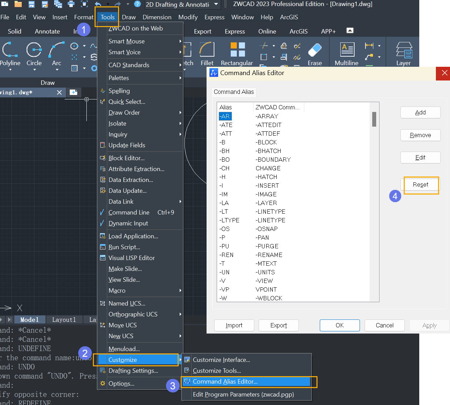Image resolution: width=450 pixels, height=405 pixels.
Task: Save the drawing using the Save icon
Action: click(31, 4)
